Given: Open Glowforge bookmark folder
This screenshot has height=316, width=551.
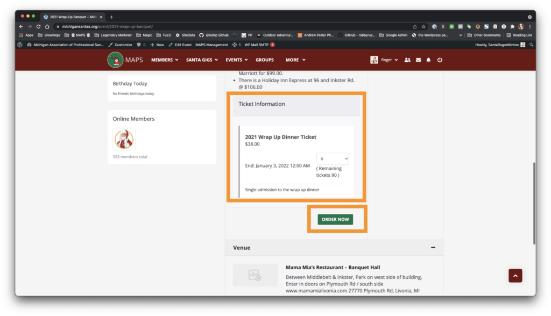Looking at the screenshot, I should coord(49,35).
